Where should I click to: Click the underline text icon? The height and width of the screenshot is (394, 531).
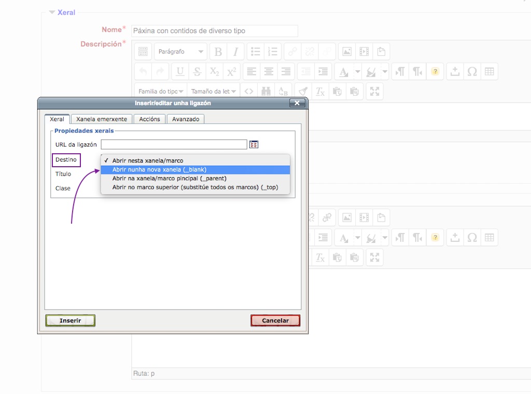click(180, 72)
